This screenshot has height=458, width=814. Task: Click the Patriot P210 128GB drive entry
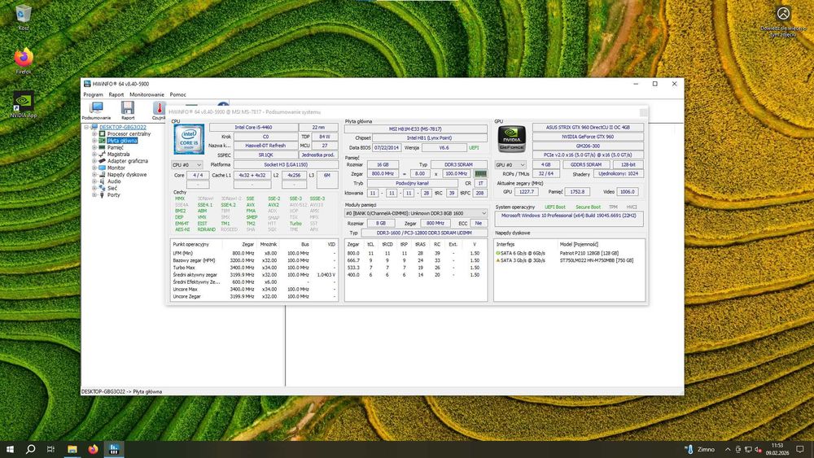[x=569, y=253]
